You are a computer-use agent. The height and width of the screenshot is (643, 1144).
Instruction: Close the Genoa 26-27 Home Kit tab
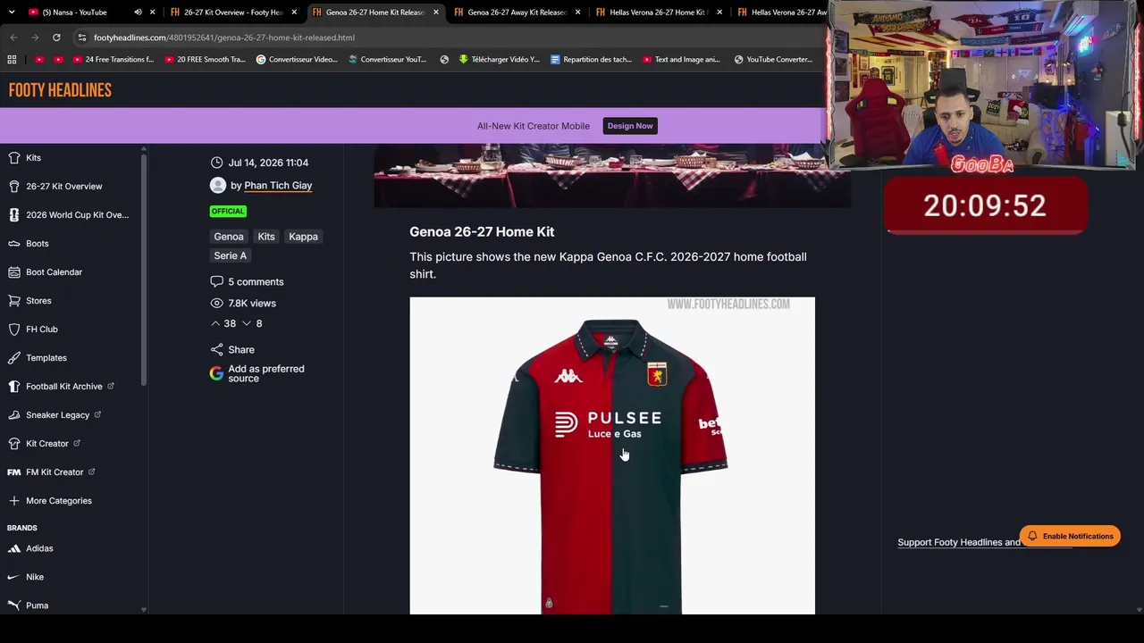(x=436, y=13)
